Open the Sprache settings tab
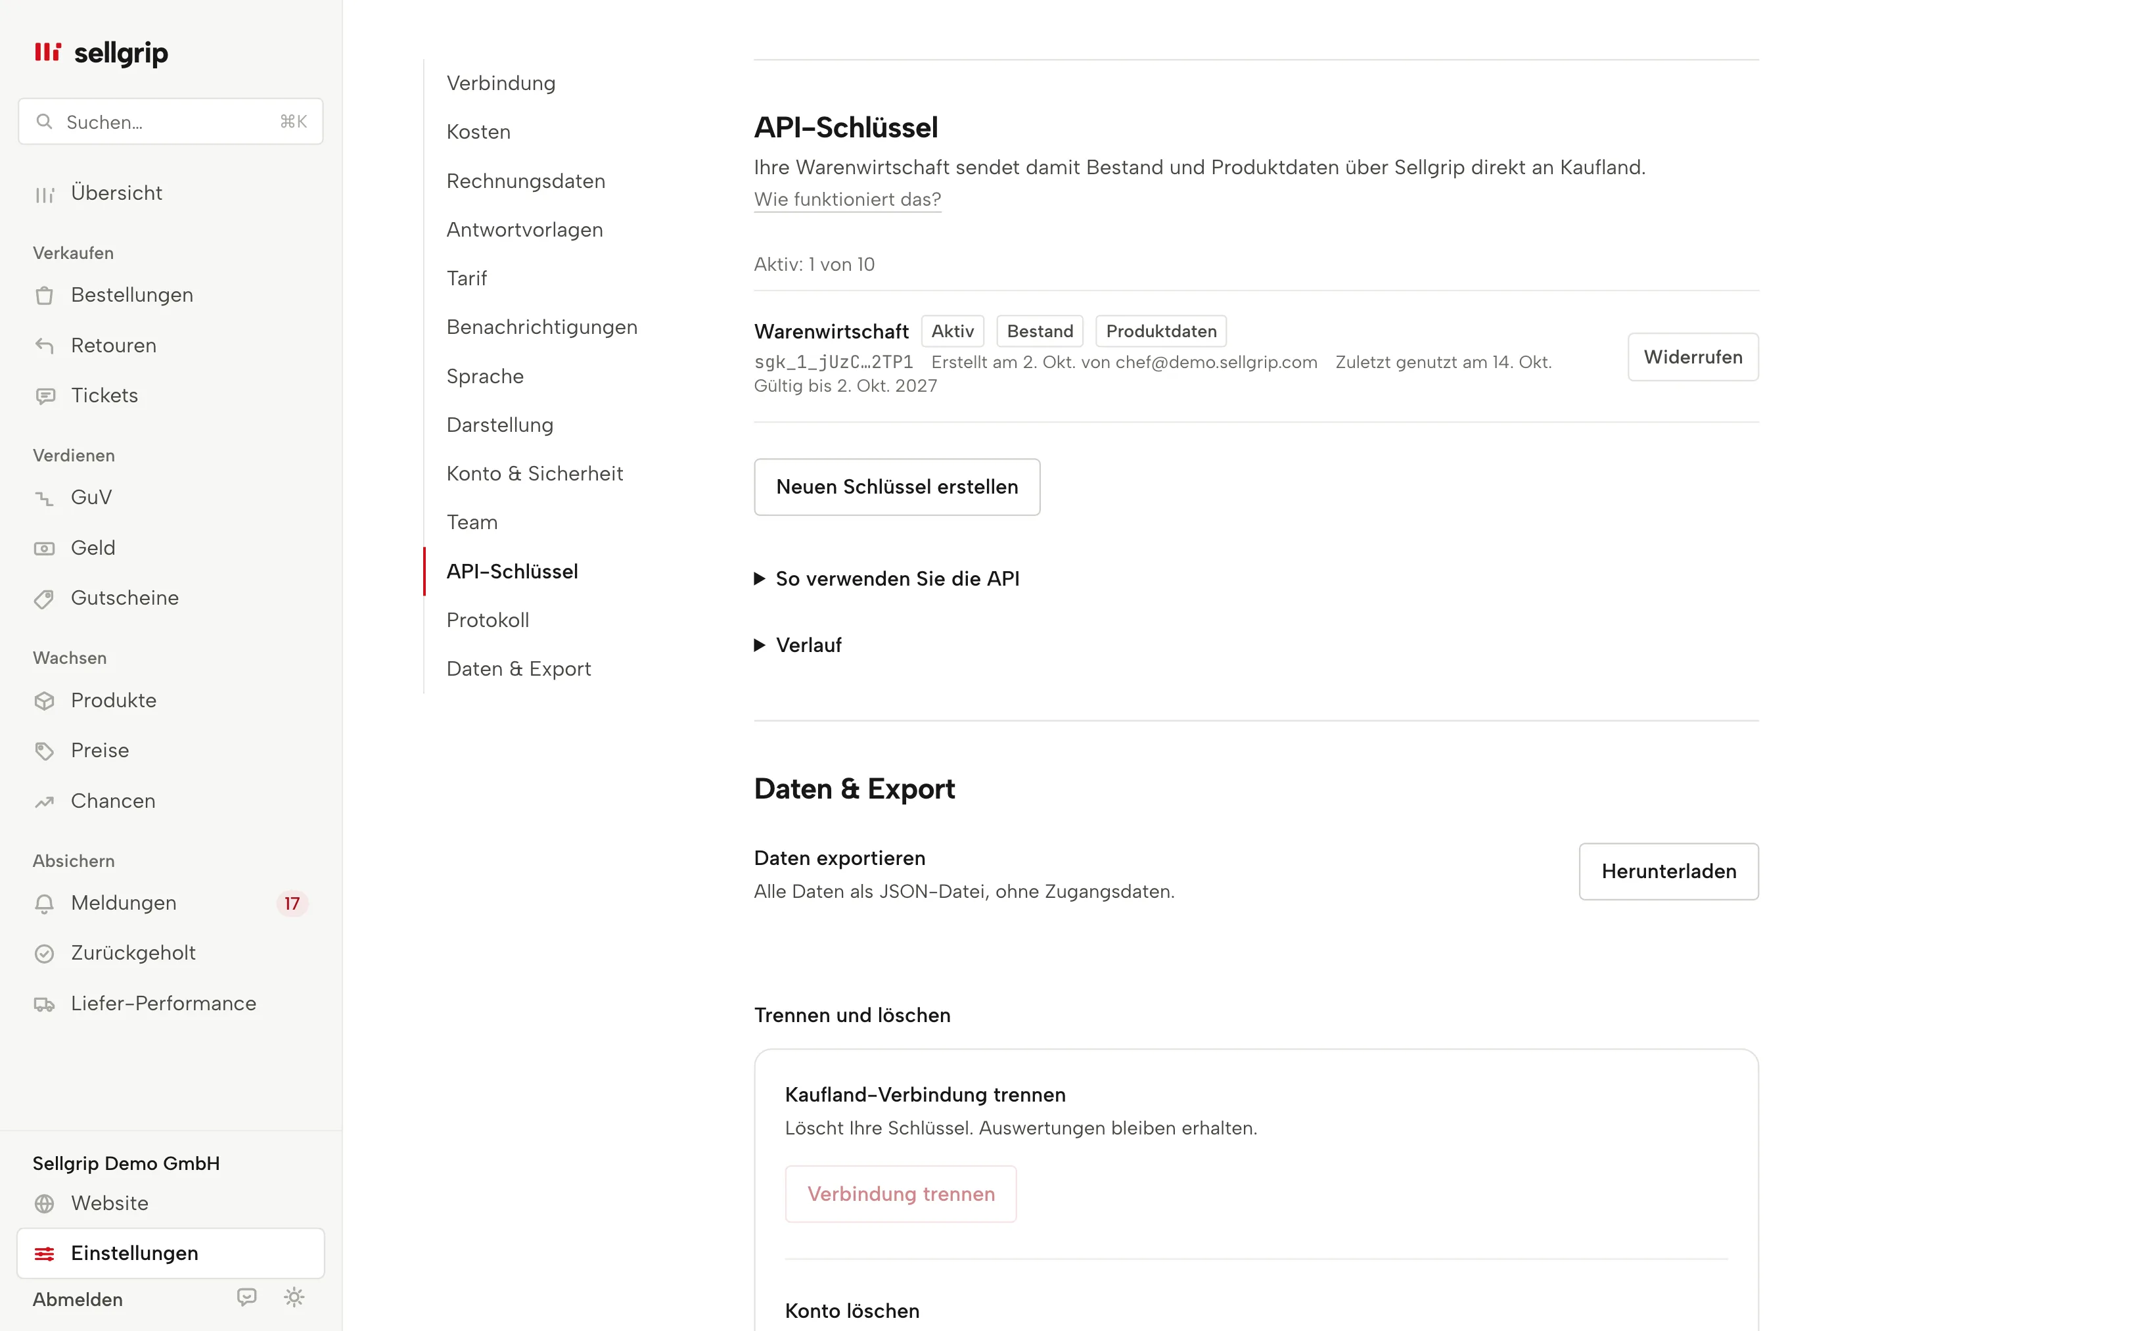This screenshot has width=2129, height=1331. click(485, 376)
